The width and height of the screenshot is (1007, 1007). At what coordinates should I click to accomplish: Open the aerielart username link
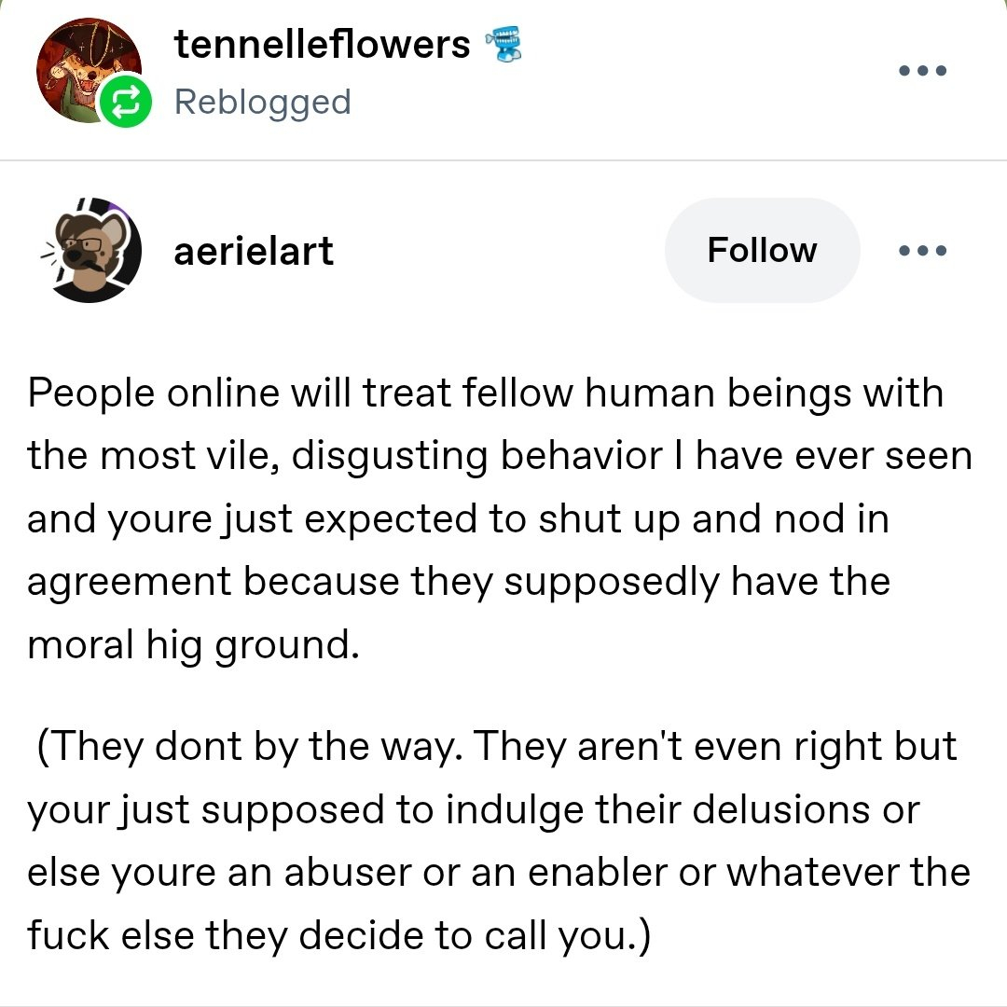[x=253, y=250]
